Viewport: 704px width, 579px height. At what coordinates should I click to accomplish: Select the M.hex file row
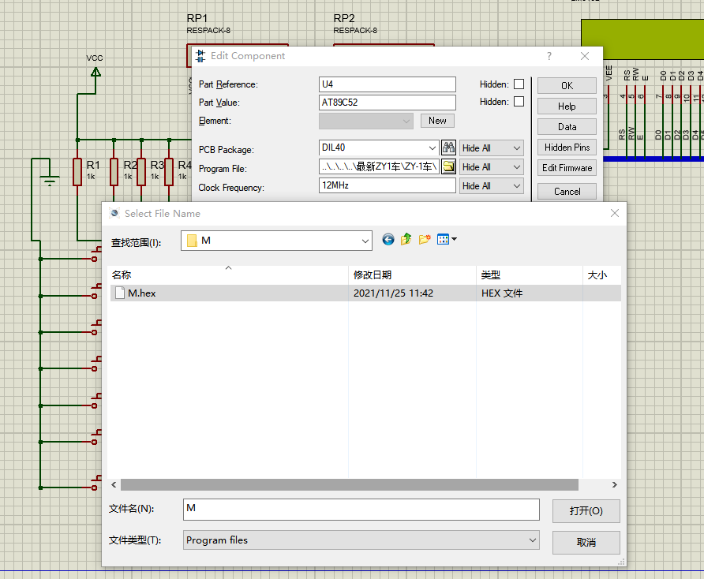pos(365,293)
